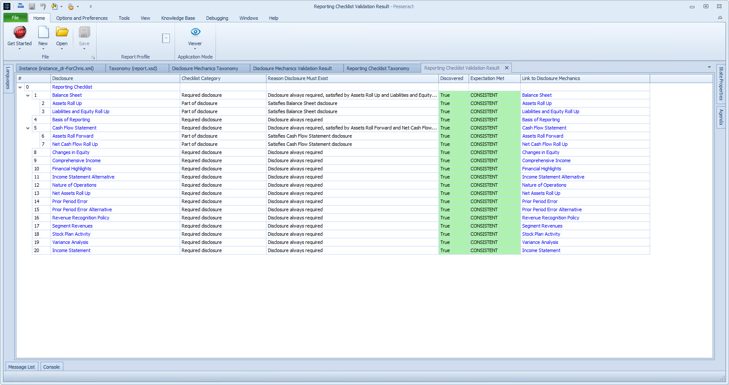Click the New blank page ribbon icon
Screen dimensions: 729x385
click(43, 32)
